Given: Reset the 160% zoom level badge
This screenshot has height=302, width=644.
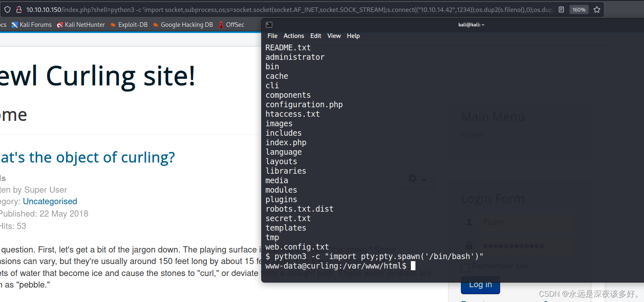Looking at the screenshot, I should tap(579, 9).
